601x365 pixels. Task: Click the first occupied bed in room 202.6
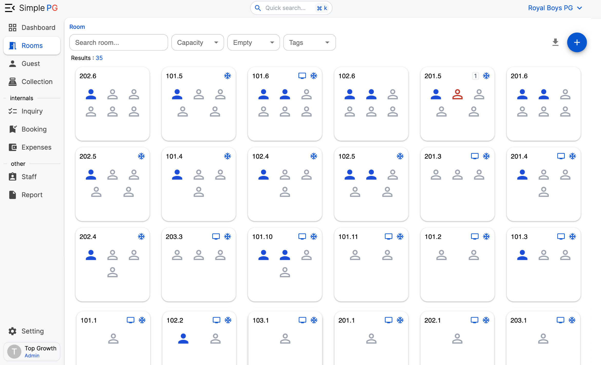[91, 94]
